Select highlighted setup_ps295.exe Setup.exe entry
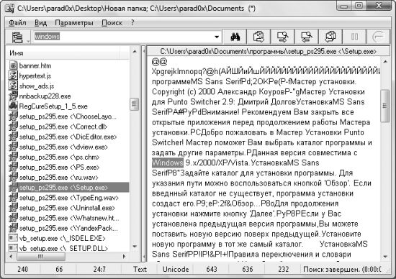The height and width of the screenshot is (279, 396). pyautogui.click(x=68, y=188)
